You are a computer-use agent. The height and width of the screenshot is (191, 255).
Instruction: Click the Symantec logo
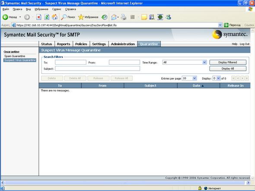pos(230,34)
